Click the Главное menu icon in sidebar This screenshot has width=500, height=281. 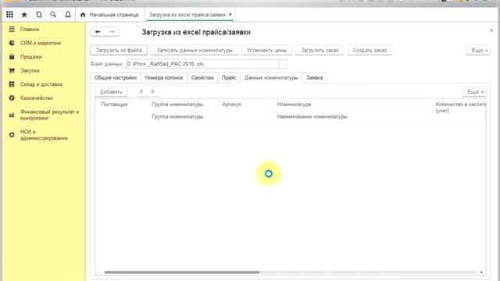[12, 30]
